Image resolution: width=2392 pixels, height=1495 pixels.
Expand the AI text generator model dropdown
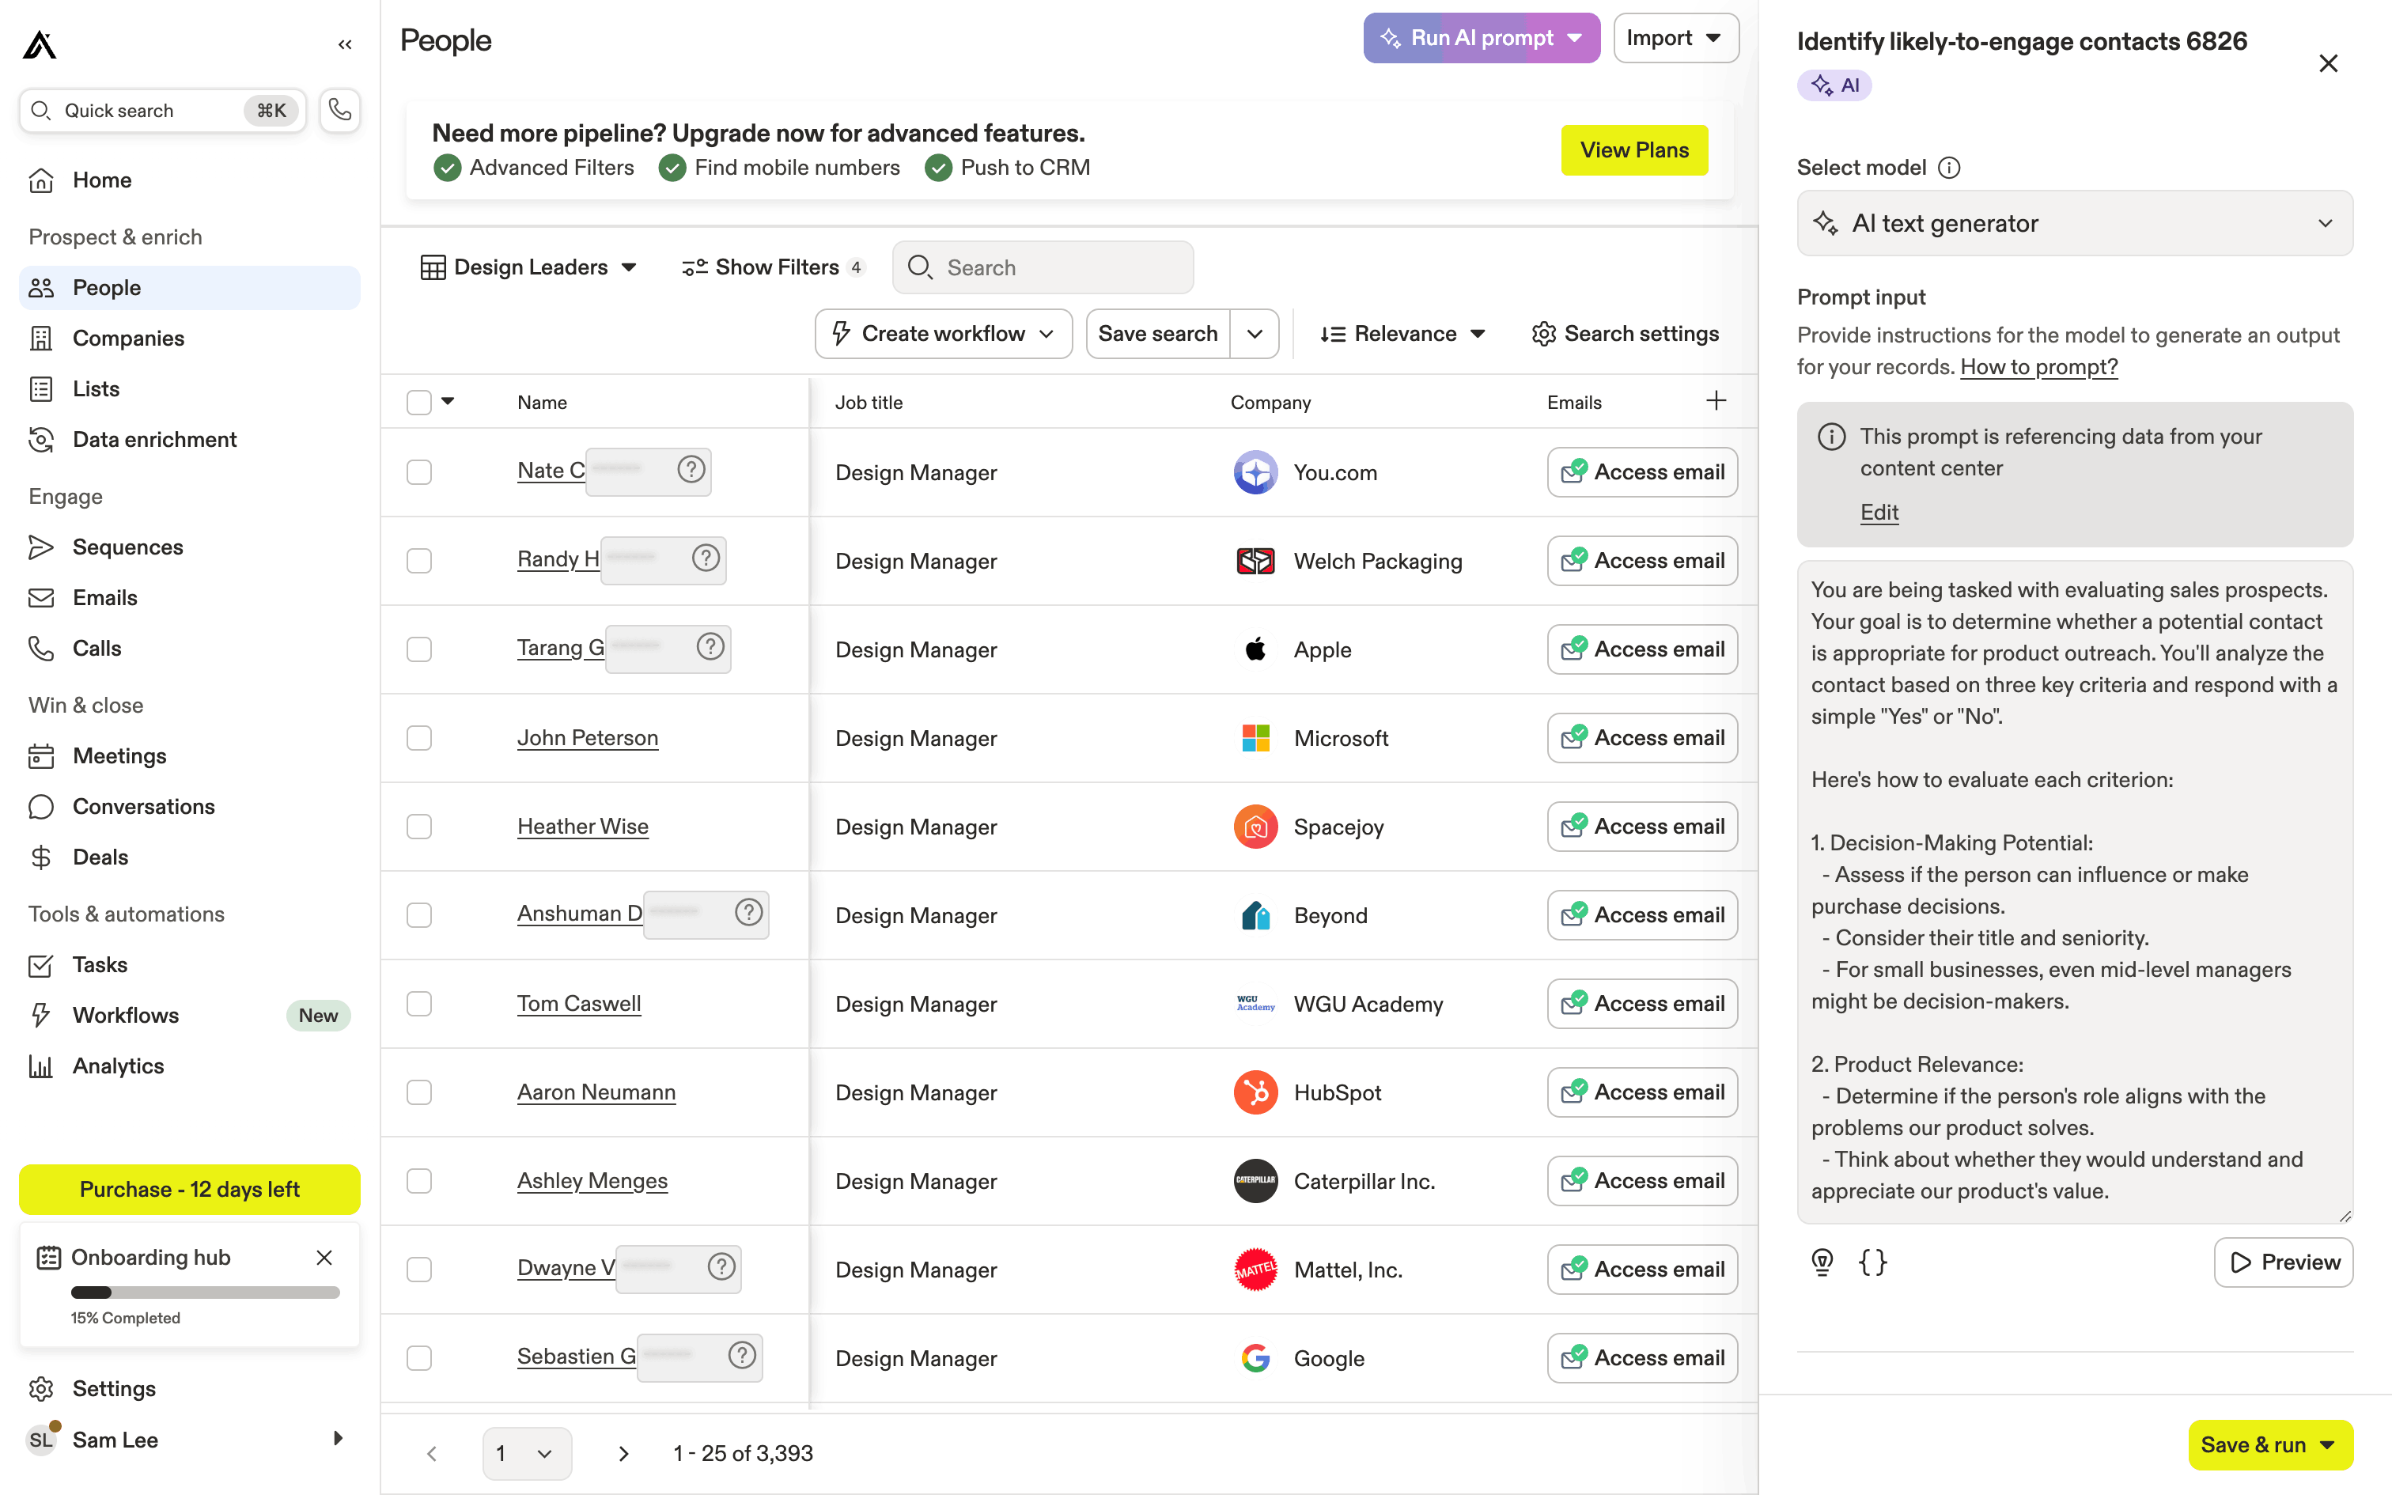point(2074,223)
